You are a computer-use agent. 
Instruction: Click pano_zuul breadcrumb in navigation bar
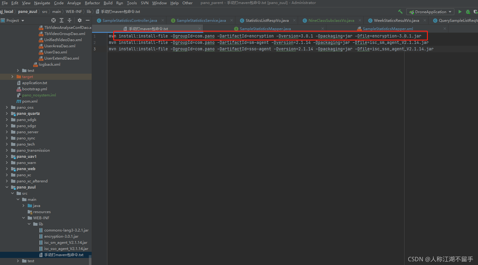[x=28, y=12]
